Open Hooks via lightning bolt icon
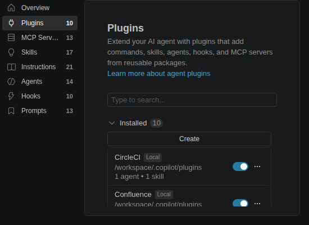 (x=11, y=96)
